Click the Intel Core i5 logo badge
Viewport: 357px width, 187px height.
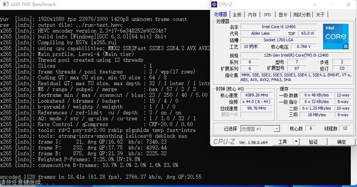[336, 37]
